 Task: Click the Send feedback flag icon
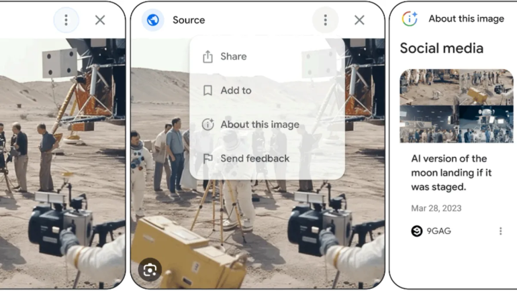point(207,159)
